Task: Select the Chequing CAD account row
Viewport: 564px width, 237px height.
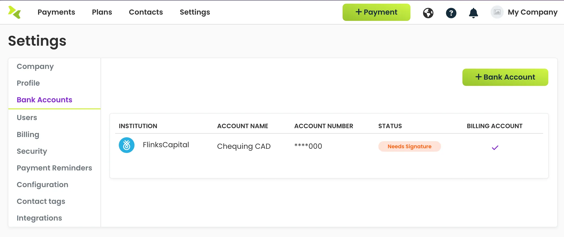Action: [x=329, y=146]
